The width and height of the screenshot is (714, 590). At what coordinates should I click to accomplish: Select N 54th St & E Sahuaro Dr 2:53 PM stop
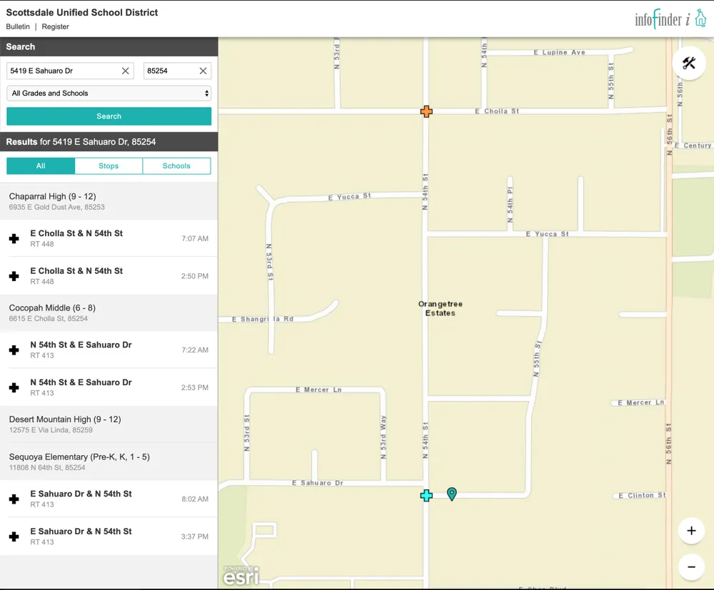click(109, 387)
